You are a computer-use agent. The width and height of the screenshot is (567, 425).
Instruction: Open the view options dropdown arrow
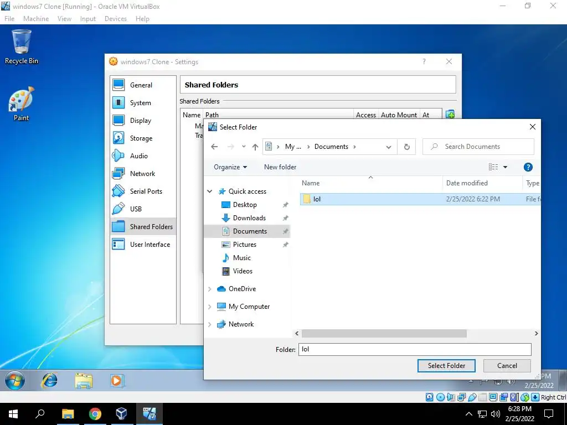(x=505, y=167)
